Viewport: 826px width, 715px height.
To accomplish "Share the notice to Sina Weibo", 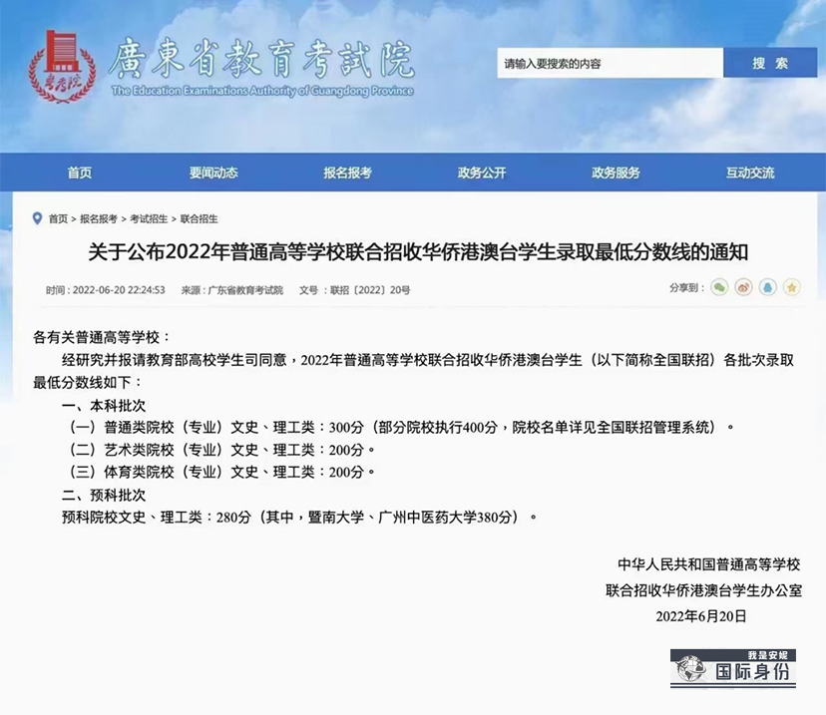I will click(743, 287).
